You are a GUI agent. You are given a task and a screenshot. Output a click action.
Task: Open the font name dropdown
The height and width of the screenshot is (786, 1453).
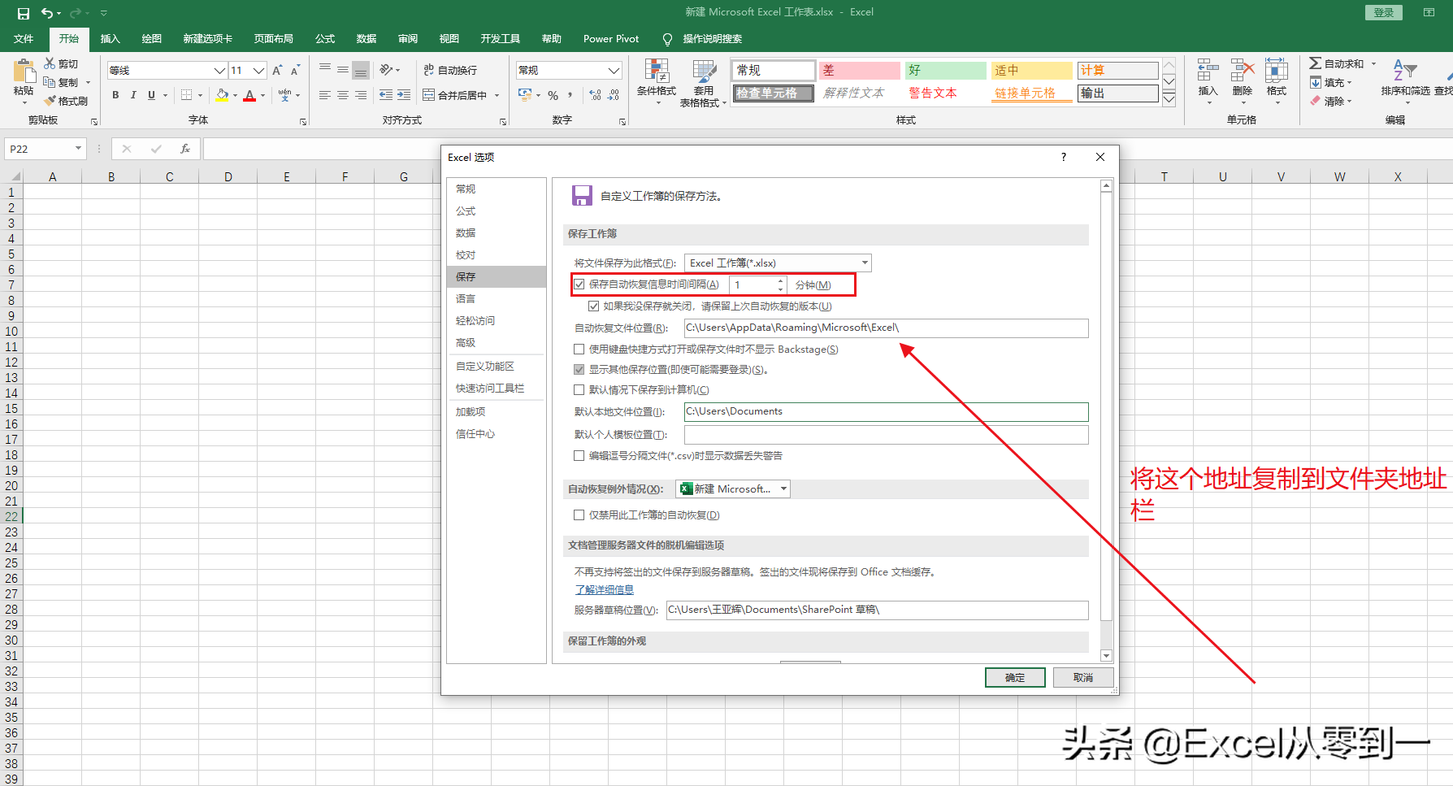tap(219, 71)
